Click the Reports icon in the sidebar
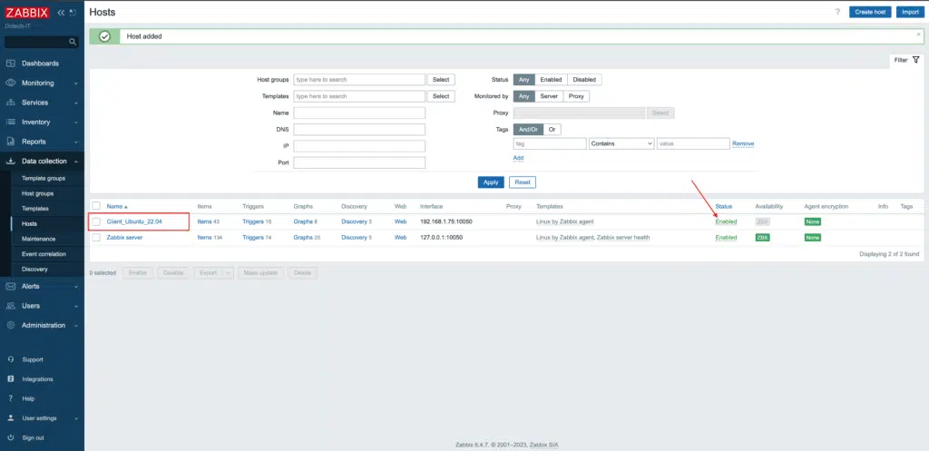The width and height of the screenshot is (929, 451). 11,142
